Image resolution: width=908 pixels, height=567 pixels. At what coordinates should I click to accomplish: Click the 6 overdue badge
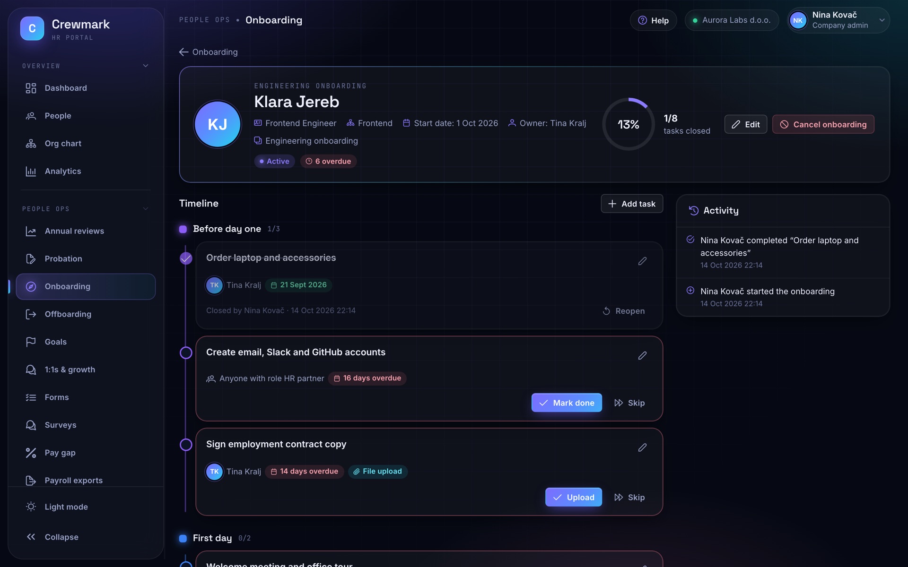(x=328, y=161)
